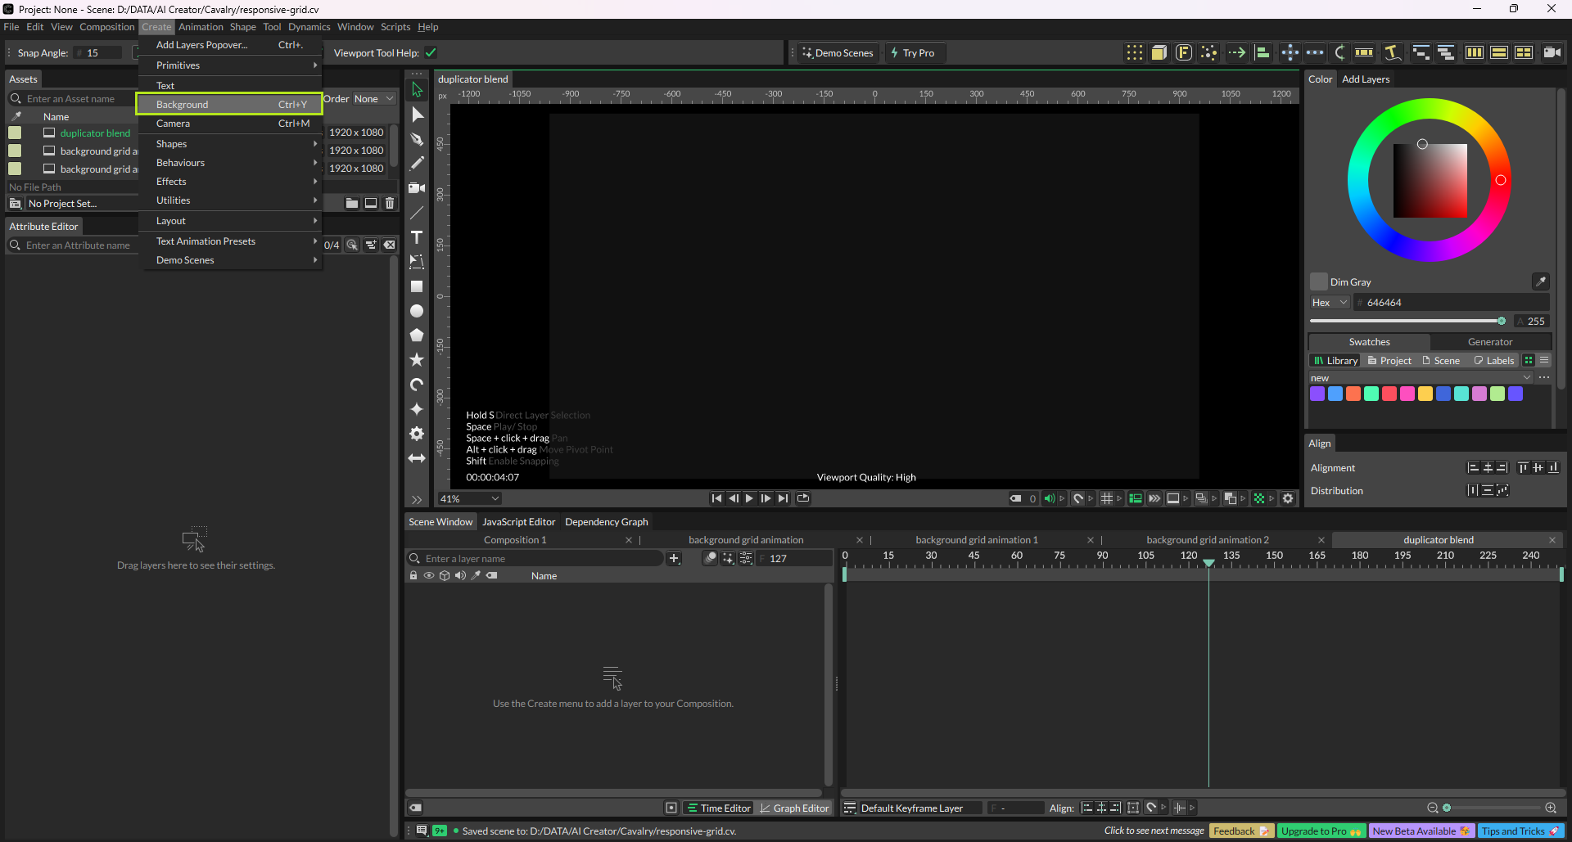Open the viewport zoom 41% dropdown
1572x842 pixels.
(469, 499)
